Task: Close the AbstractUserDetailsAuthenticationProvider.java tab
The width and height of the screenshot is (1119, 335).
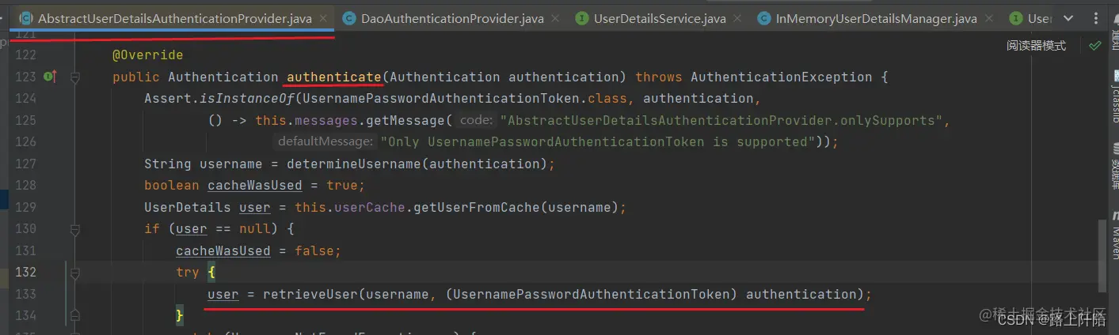Action: [x=323, y=18]
